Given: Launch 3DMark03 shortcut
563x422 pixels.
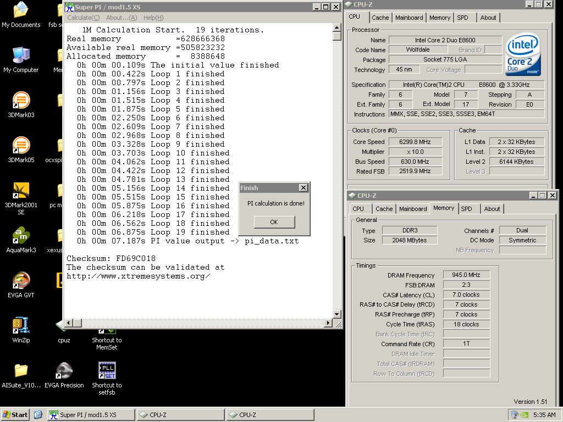Looking at the screenshot, I should coord(21,105).
